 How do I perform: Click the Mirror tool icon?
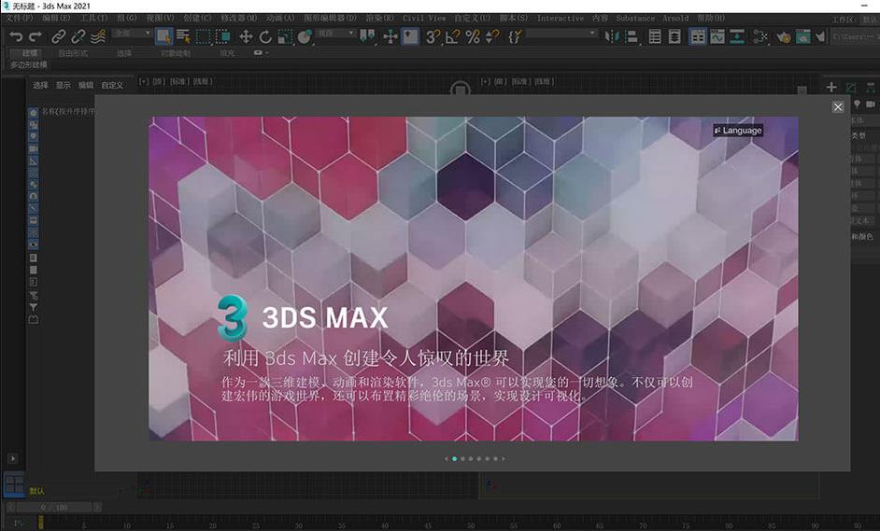tap(613, 36)
